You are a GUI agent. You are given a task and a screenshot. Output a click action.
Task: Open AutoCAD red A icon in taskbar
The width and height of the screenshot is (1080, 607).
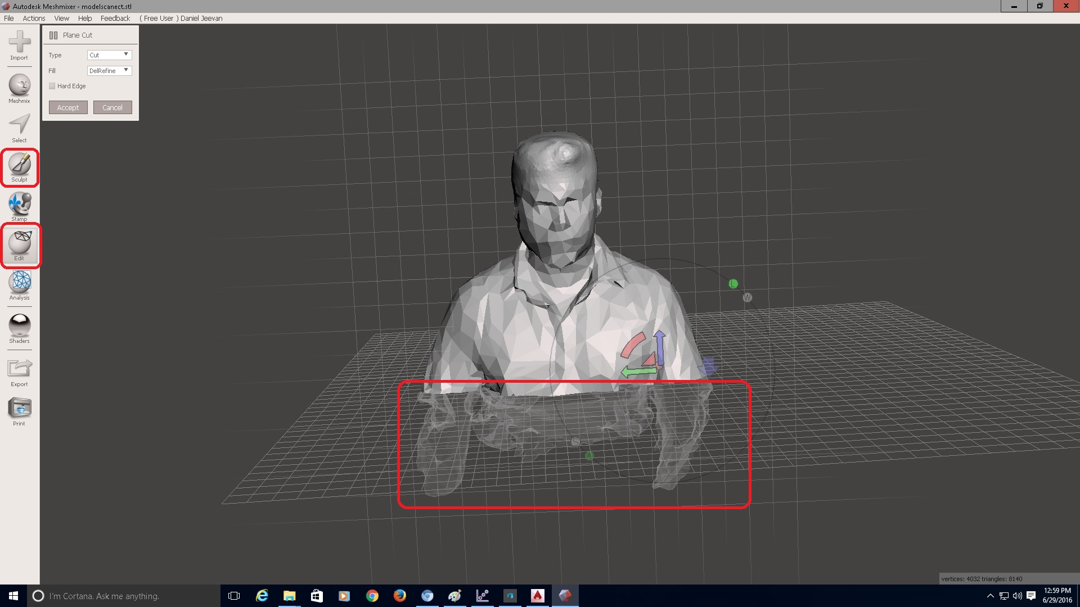pyautogui.click(x=538, y=596)
